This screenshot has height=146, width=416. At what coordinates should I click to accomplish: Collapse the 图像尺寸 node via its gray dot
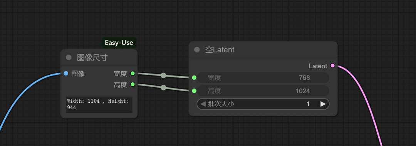[x=69, y=57]
